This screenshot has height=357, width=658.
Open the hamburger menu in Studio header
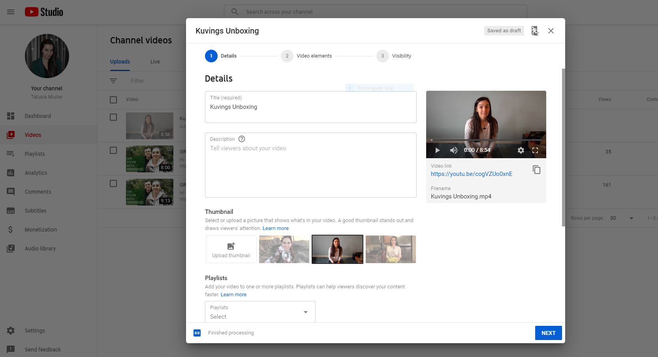point(11,12)
